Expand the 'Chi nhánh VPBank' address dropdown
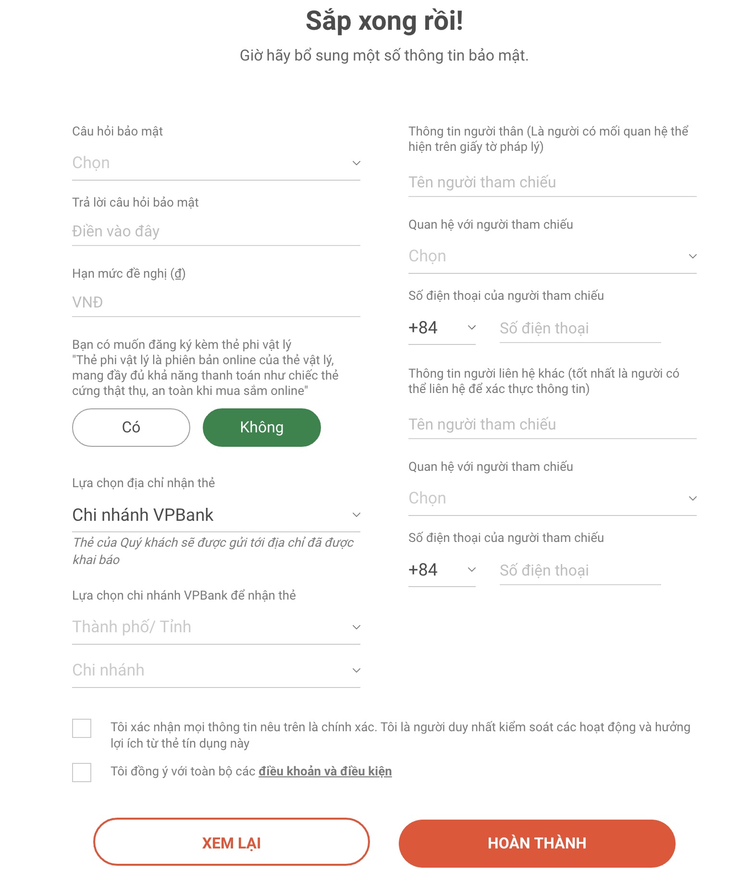Image resolution: width=739 pixels, height=884 pixels. (216, 515)
